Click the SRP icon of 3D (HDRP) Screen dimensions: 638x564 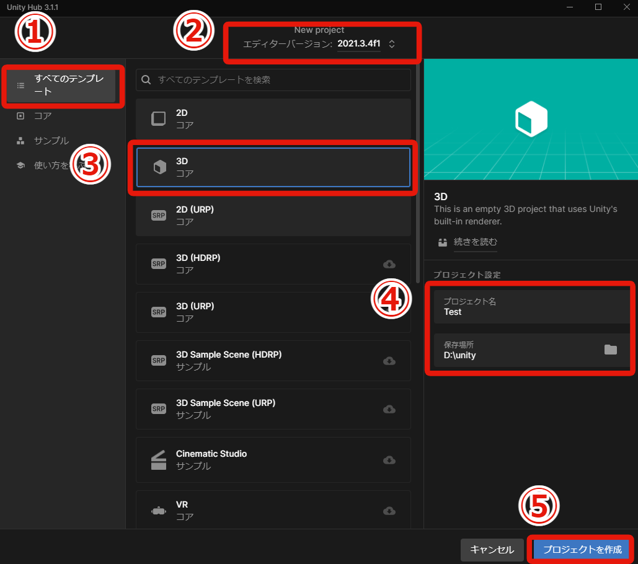click(x=159, y=264)
